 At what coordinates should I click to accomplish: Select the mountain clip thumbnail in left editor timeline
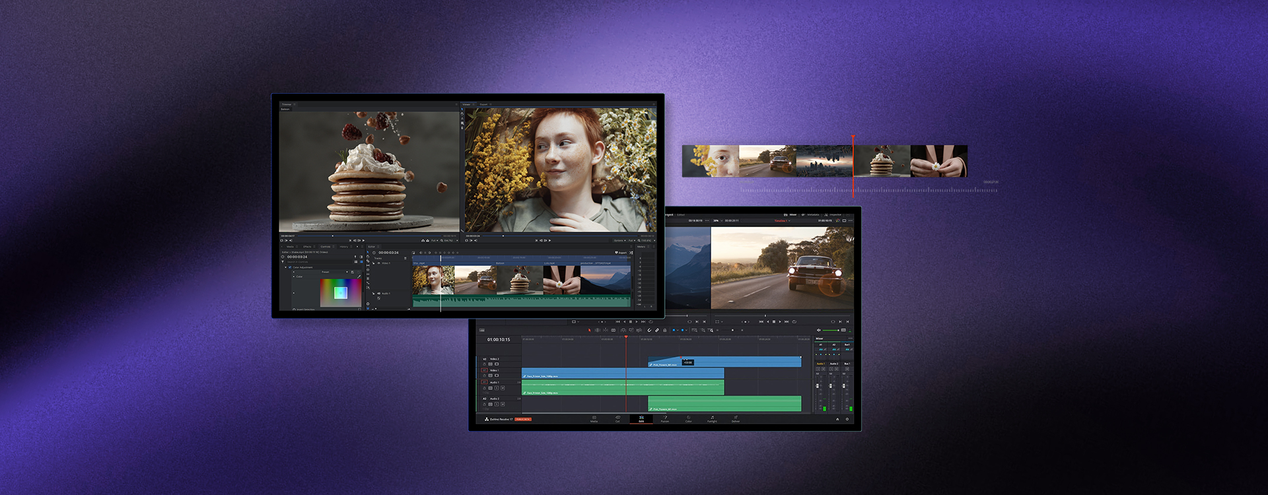606,280
